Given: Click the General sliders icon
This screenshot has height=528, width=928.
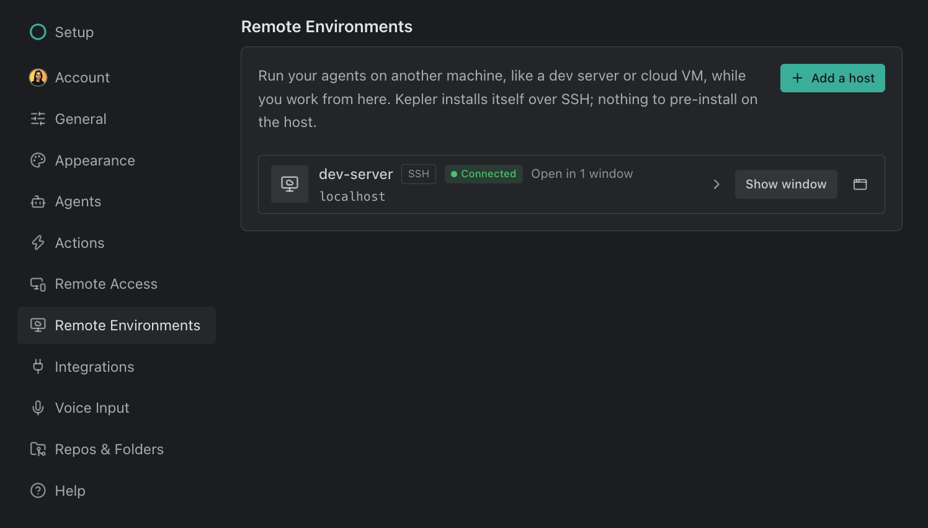Looking at the screenshot, I should 38,119.
